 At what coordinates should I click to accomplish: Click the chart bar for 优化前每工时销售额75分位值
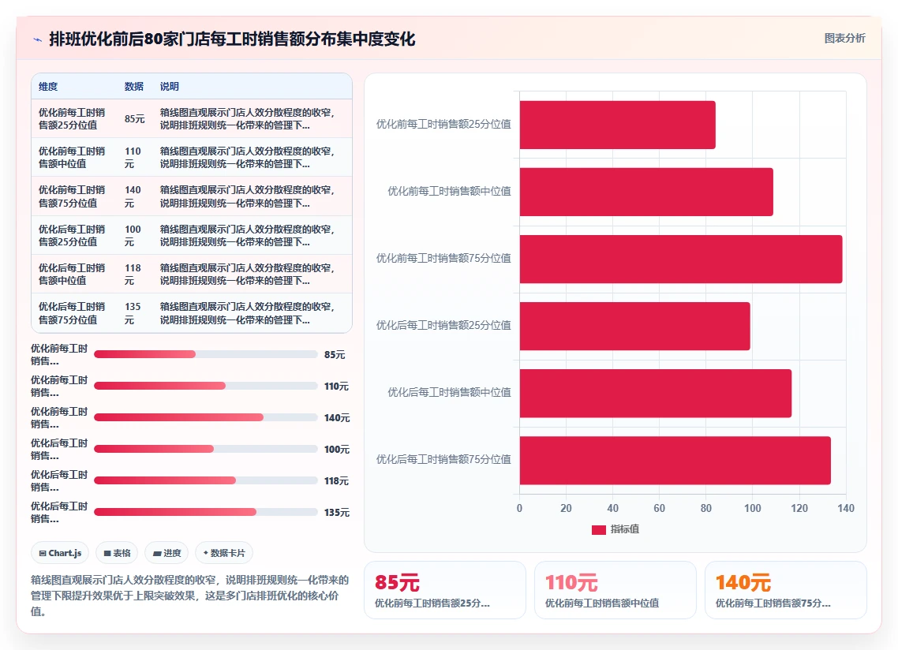point(681,259)
